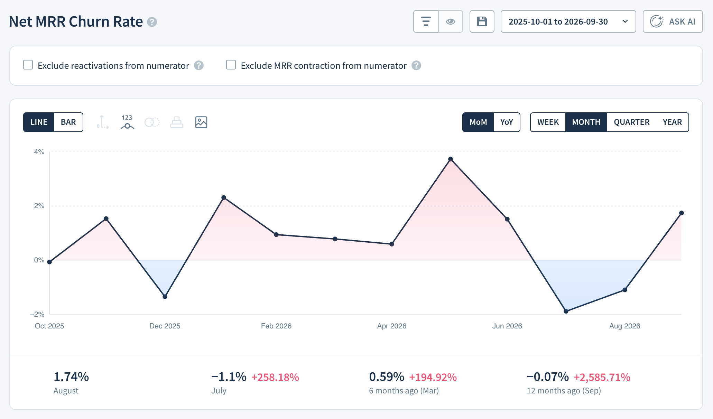Open the filter icon button
713x419 pixels.
click(x=426, y=21)
